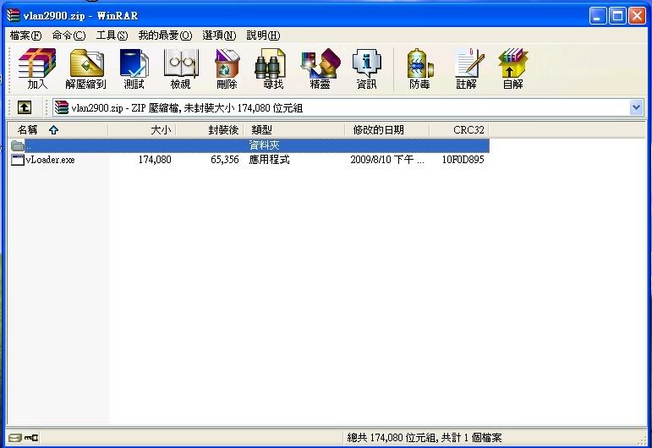Click the 加入 (Add) toolbar icon
The image size is (652, 448).
coord(37,68)
